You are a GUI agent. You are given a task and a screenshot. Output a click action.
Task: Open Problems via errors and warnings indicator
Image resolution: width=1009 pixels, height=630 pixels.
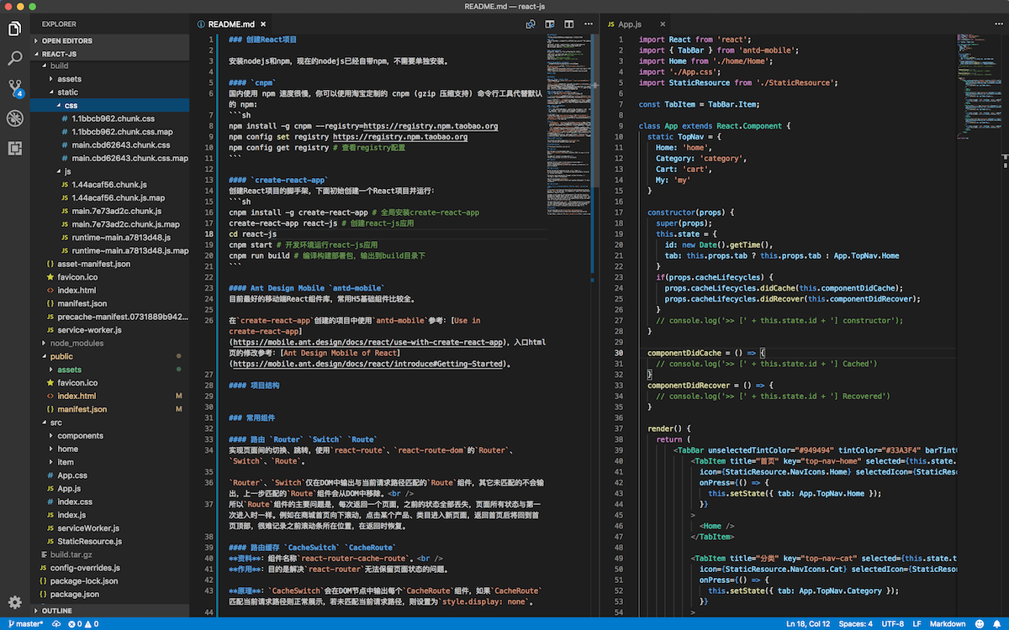82,624
